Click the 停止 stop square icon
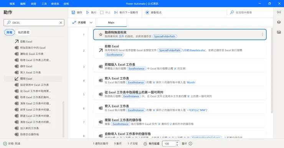The width and height of the screenshot is (284, 148). (102, 13)
